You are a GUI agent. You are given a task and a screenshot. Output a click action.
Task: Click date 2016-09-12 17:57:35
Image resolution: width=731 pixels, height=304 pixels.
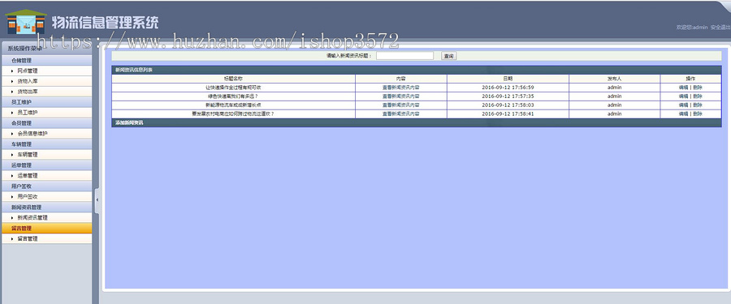pyautogui.click(x=508, y=96)
